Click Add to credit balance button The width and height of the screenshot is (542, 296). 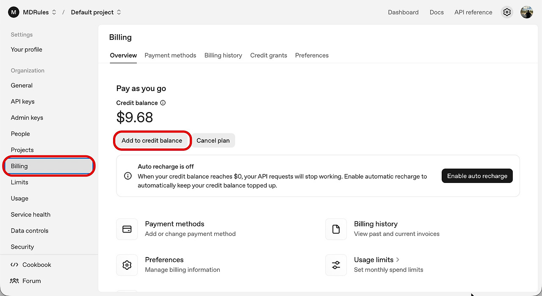click(x=152, y=141)
